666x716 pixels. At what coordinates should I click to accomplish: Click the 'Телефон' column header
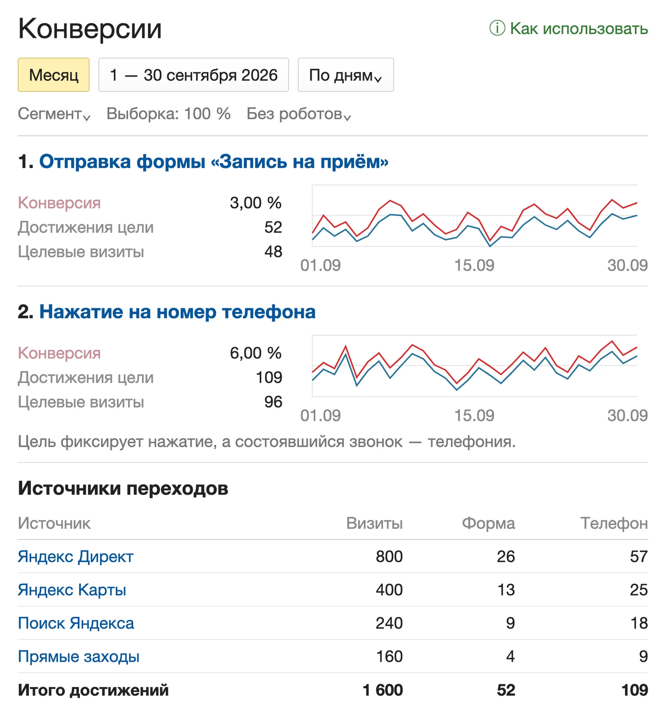pos(614,523)
